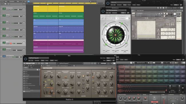Open the View menu in tracks area
186x104 pixels.
[18, 1]
